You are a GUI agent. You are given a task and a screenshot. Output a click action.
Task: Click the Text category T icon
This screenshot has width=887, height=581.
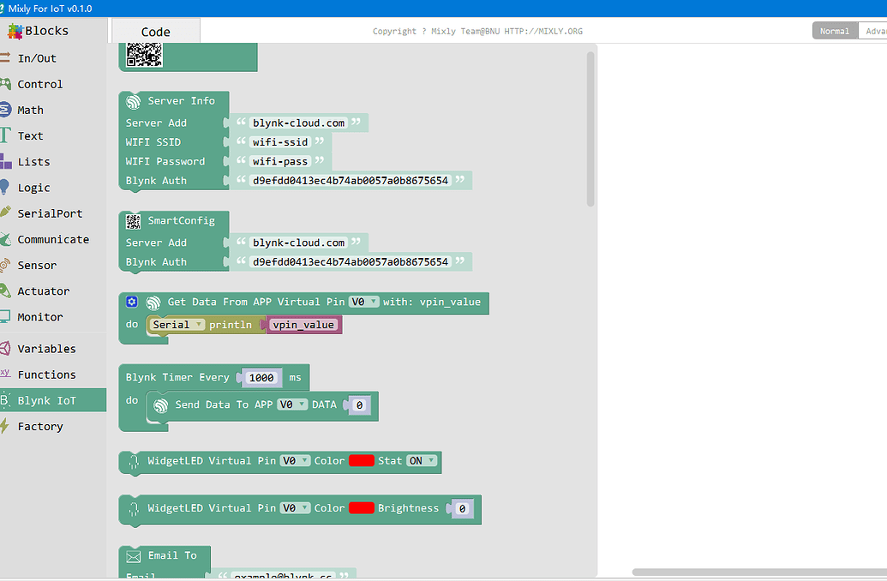5,135
